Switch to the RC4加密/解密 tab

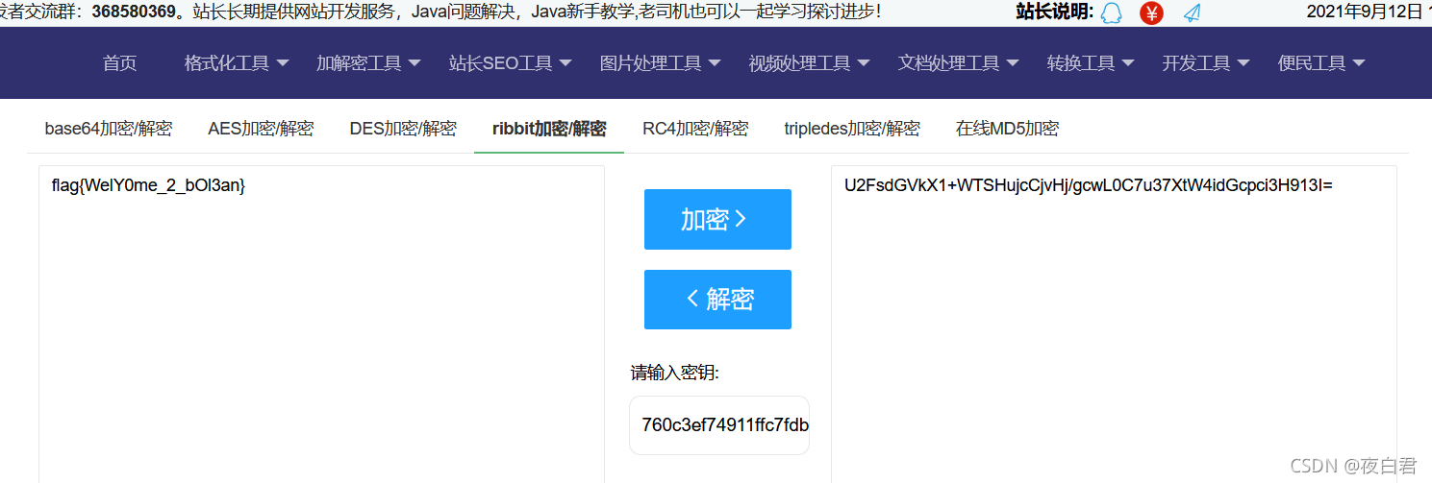coord(695,129)
